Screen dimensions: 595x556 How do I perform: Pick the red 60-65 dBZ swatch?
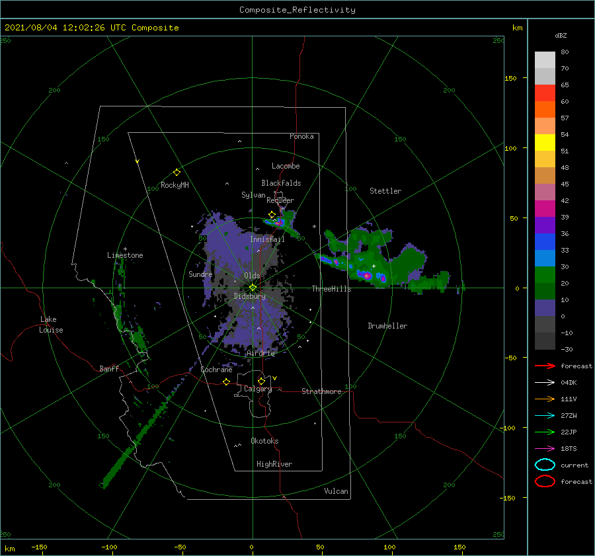tap(545, 93)
